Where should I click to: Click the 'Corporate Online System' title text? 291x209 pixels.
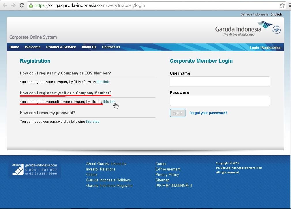[x=33, y=37]
